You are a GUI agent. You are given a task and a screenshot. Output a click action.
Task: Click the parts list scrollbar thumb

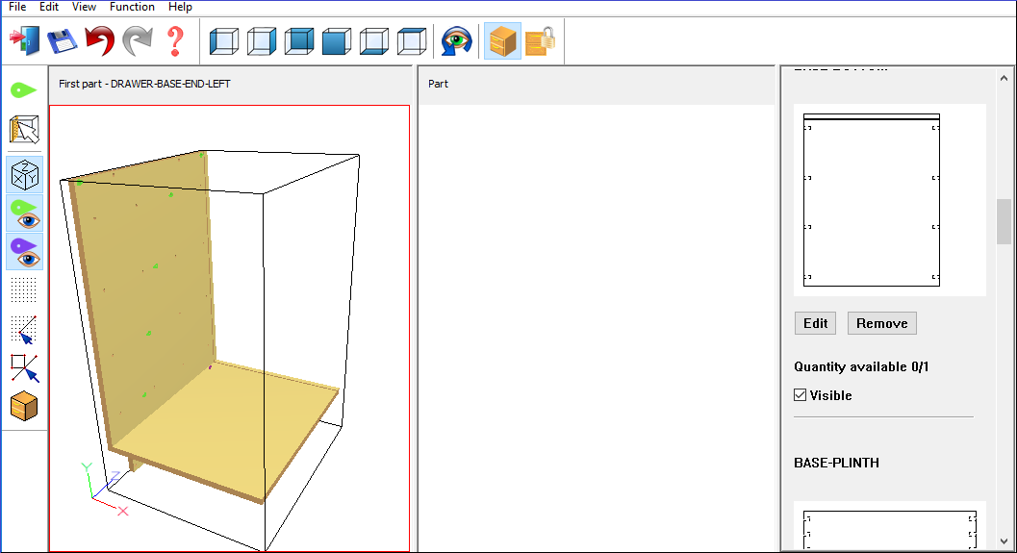1004,222
